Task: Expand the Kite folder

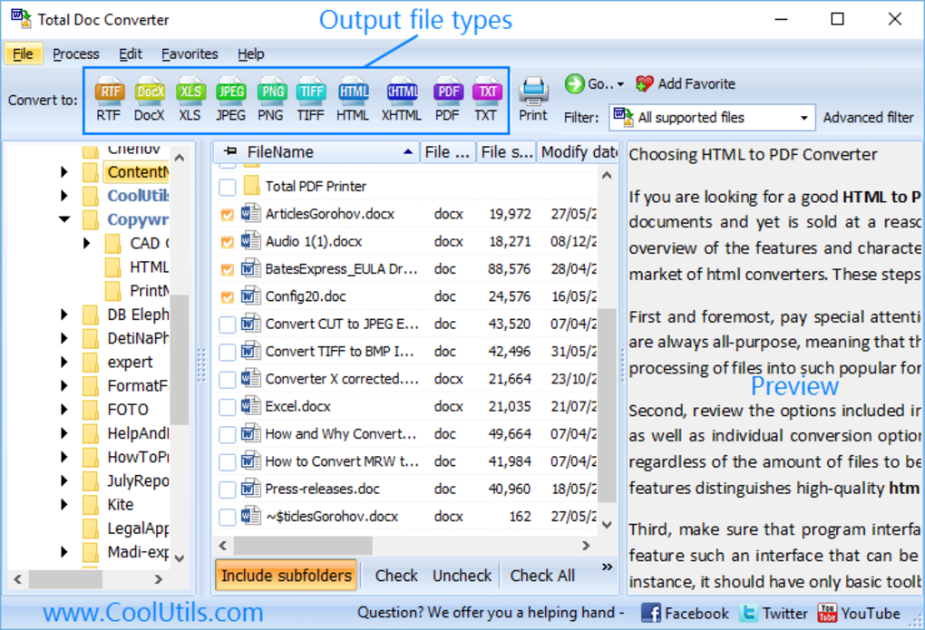Action: 63,504
